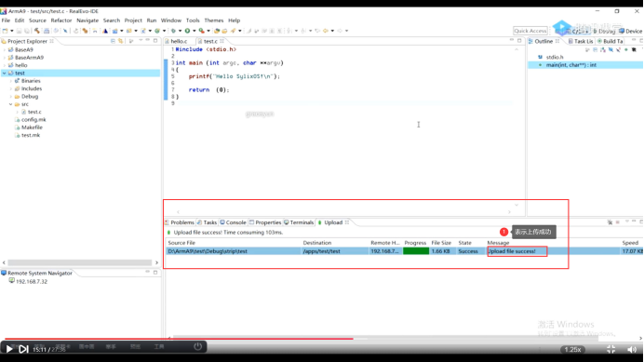The height and width of the screenshot is (362, 644).
Task: Click the skip-next video button
Action: point(23,349)
